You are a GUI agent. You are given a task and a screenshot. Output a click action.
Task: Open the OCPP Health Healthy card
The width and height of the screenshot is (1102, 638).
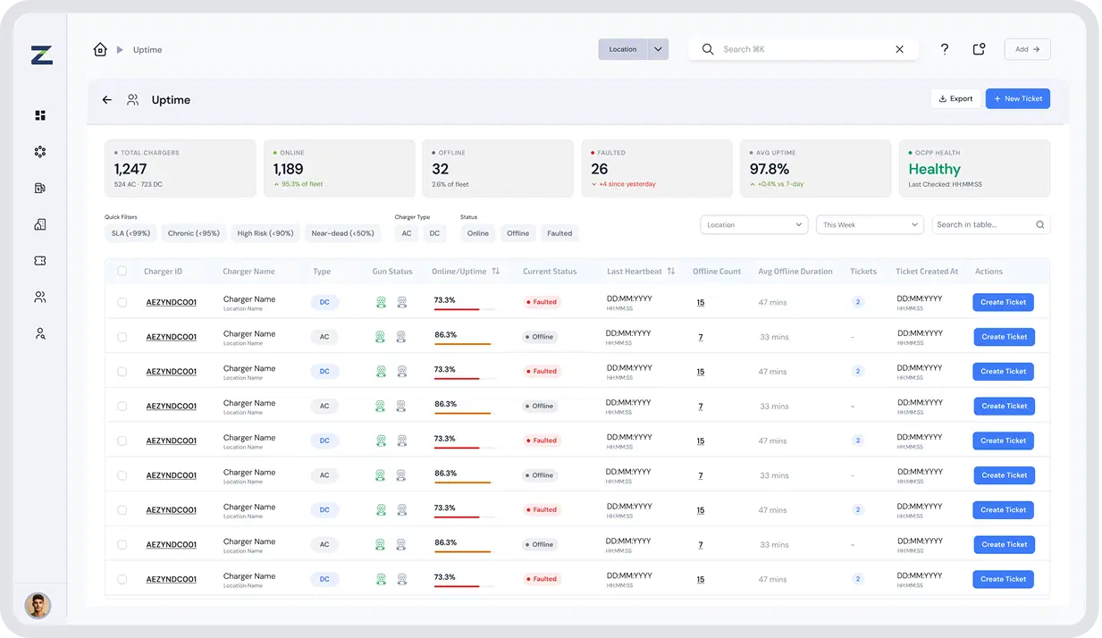974,168
